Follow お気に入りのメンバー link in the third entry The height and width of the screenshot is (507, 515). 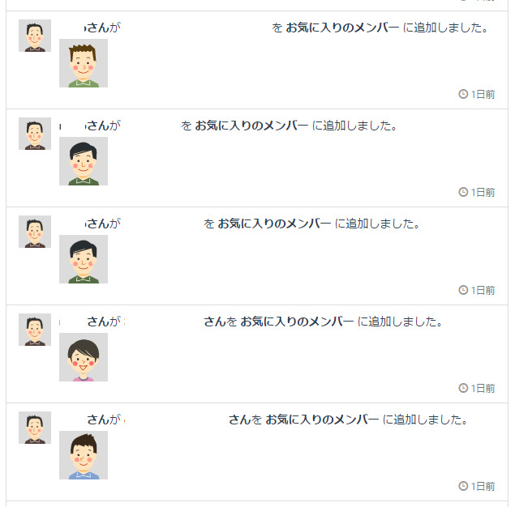[x=274, y=224]
